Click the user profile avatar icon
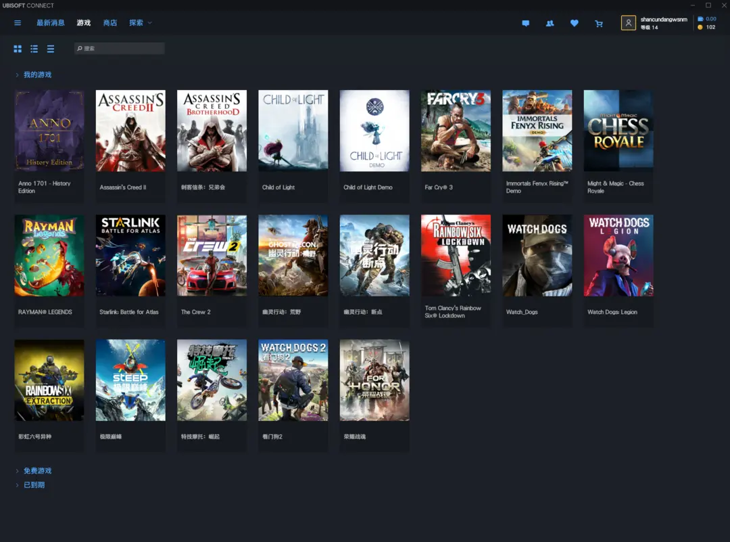Viewport: 730px width, 542px height. pos(629,23)
